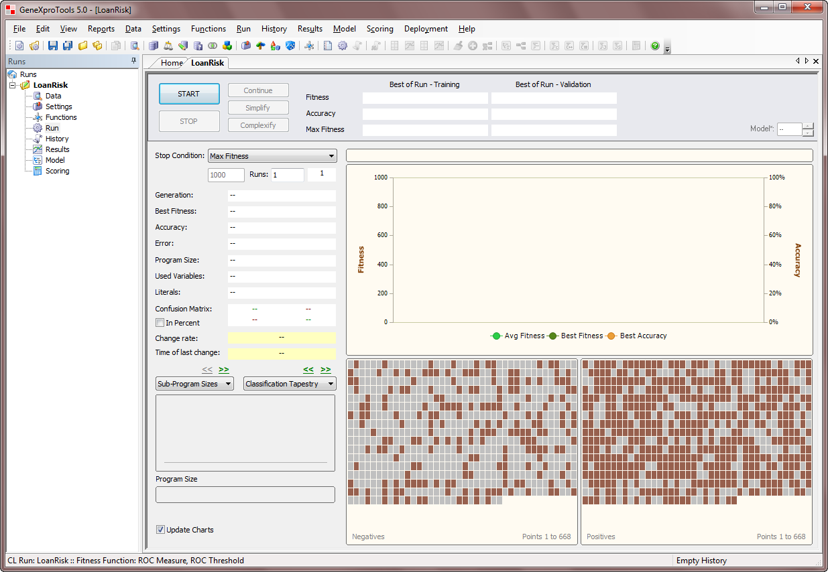Enable the In Percent checkbox
Screen dimensions: 828x572
click(160, 323)
